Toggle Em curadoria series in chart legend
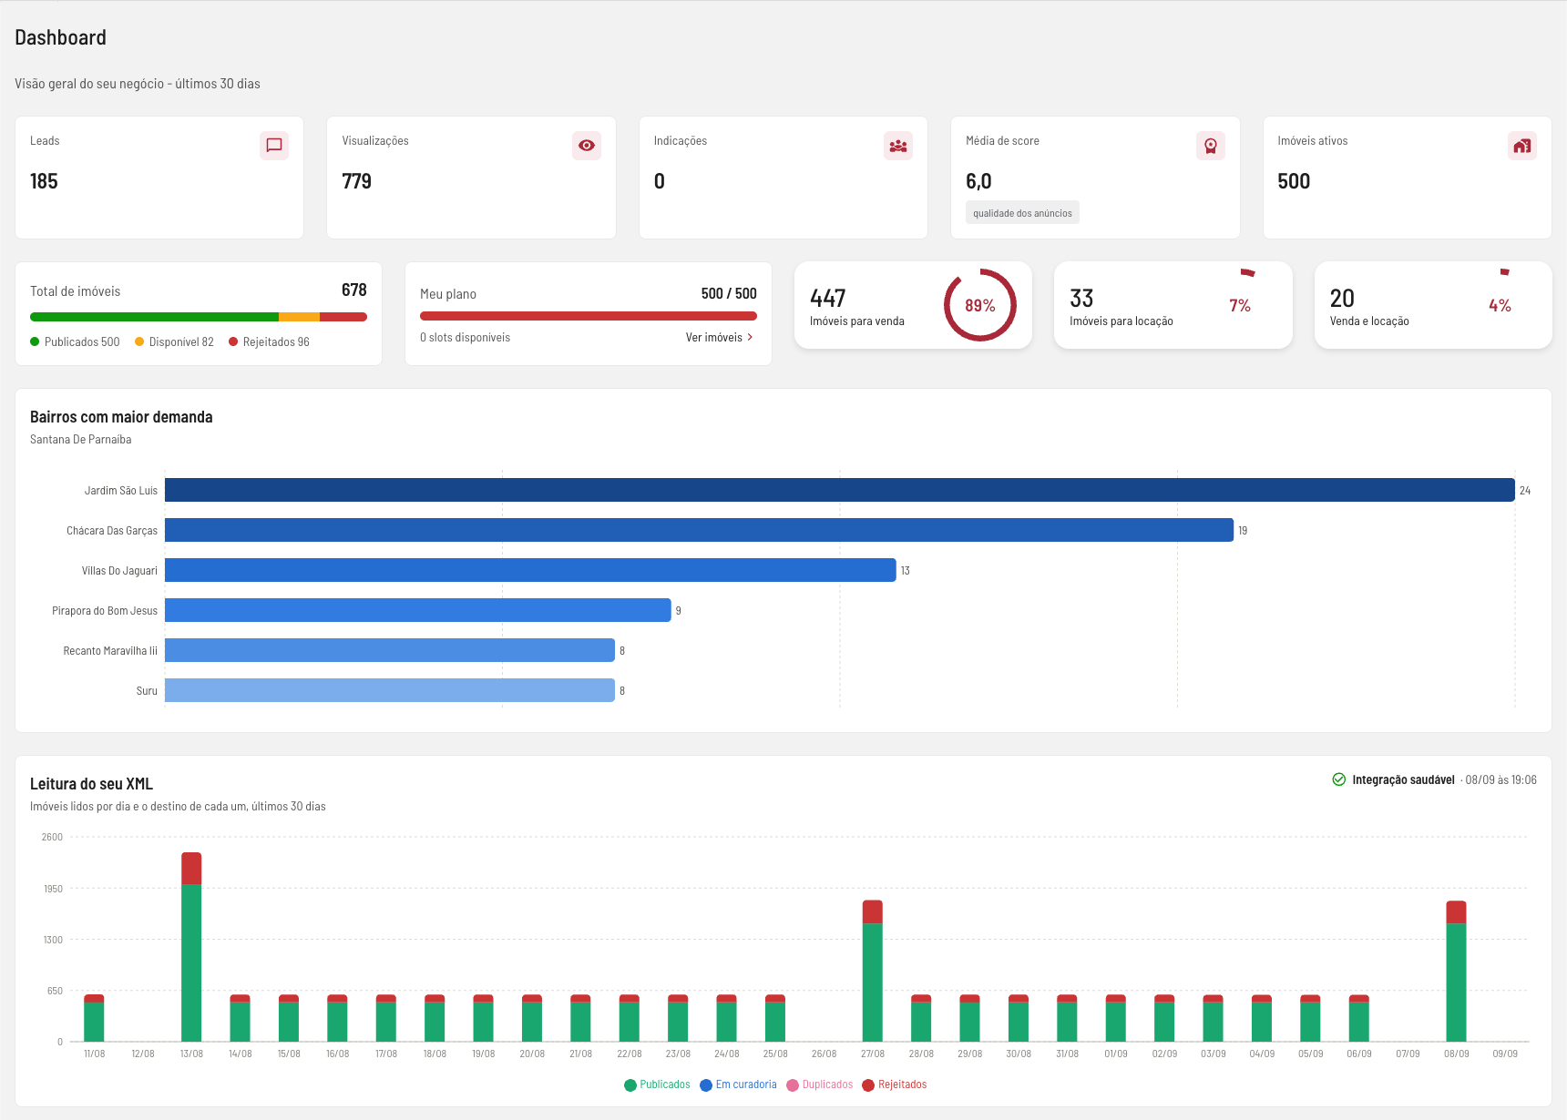Viewport: 1567px width, 1120px height. coord(738,1084)
